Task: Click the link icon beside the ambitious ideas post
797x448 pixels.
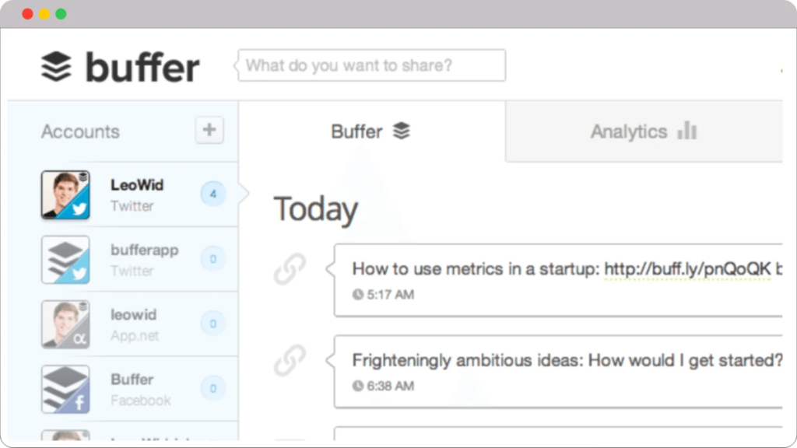Action: coord(290,359)
